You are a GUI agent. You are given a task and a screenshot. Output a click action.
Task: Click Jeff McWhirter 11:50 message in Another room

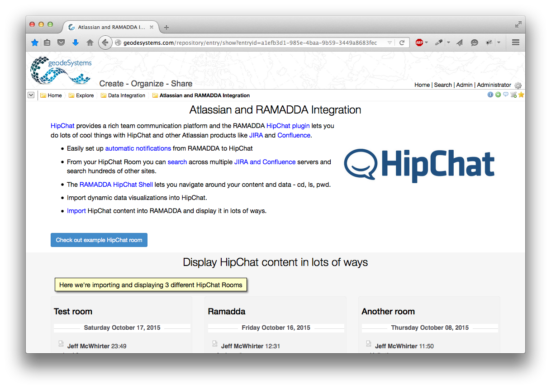pos(404,346)
